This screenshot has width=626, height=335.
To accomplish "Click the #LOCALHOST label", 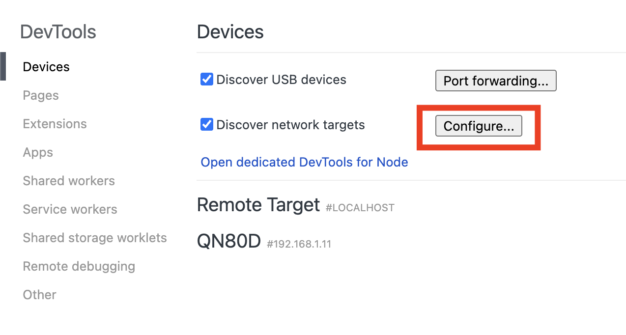I will click(x=359, y=207).
